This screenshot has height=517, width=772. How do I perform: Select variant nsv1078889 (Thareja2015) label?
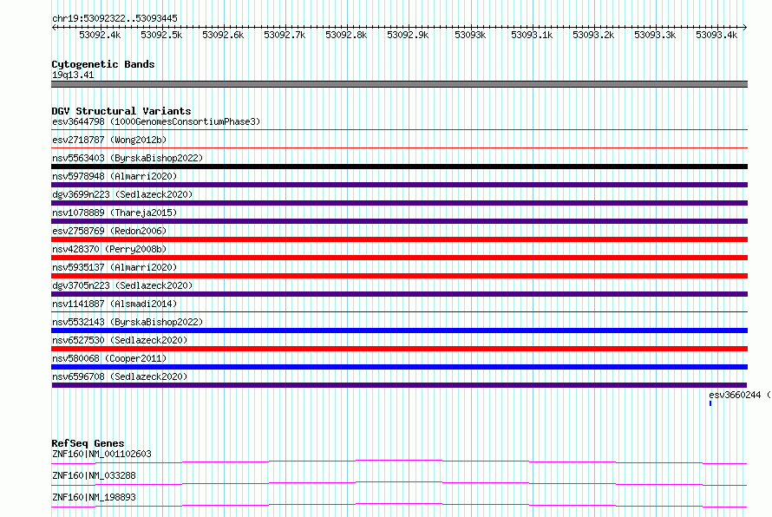click(x=114, y=213)
